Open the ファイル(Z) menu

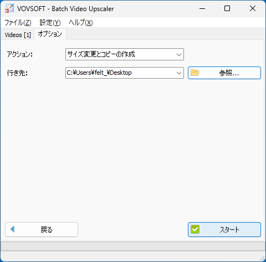[x=18, y=23]
